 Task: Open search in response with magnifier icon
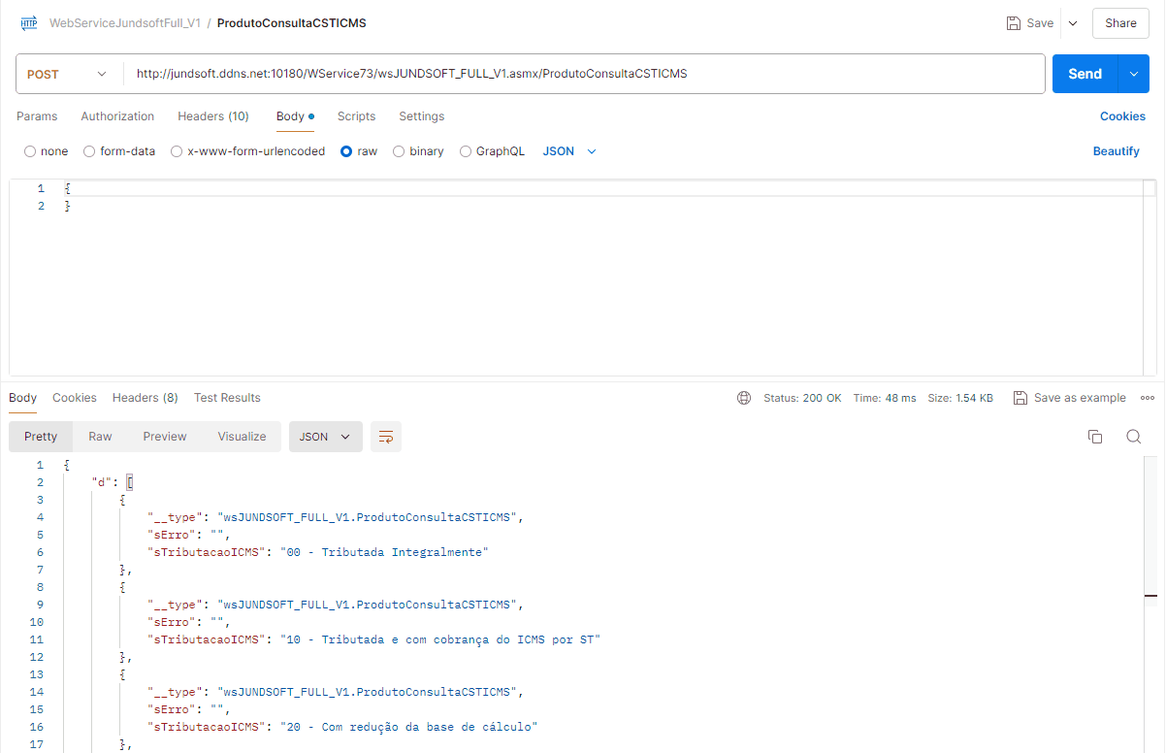coord(1133,437)
